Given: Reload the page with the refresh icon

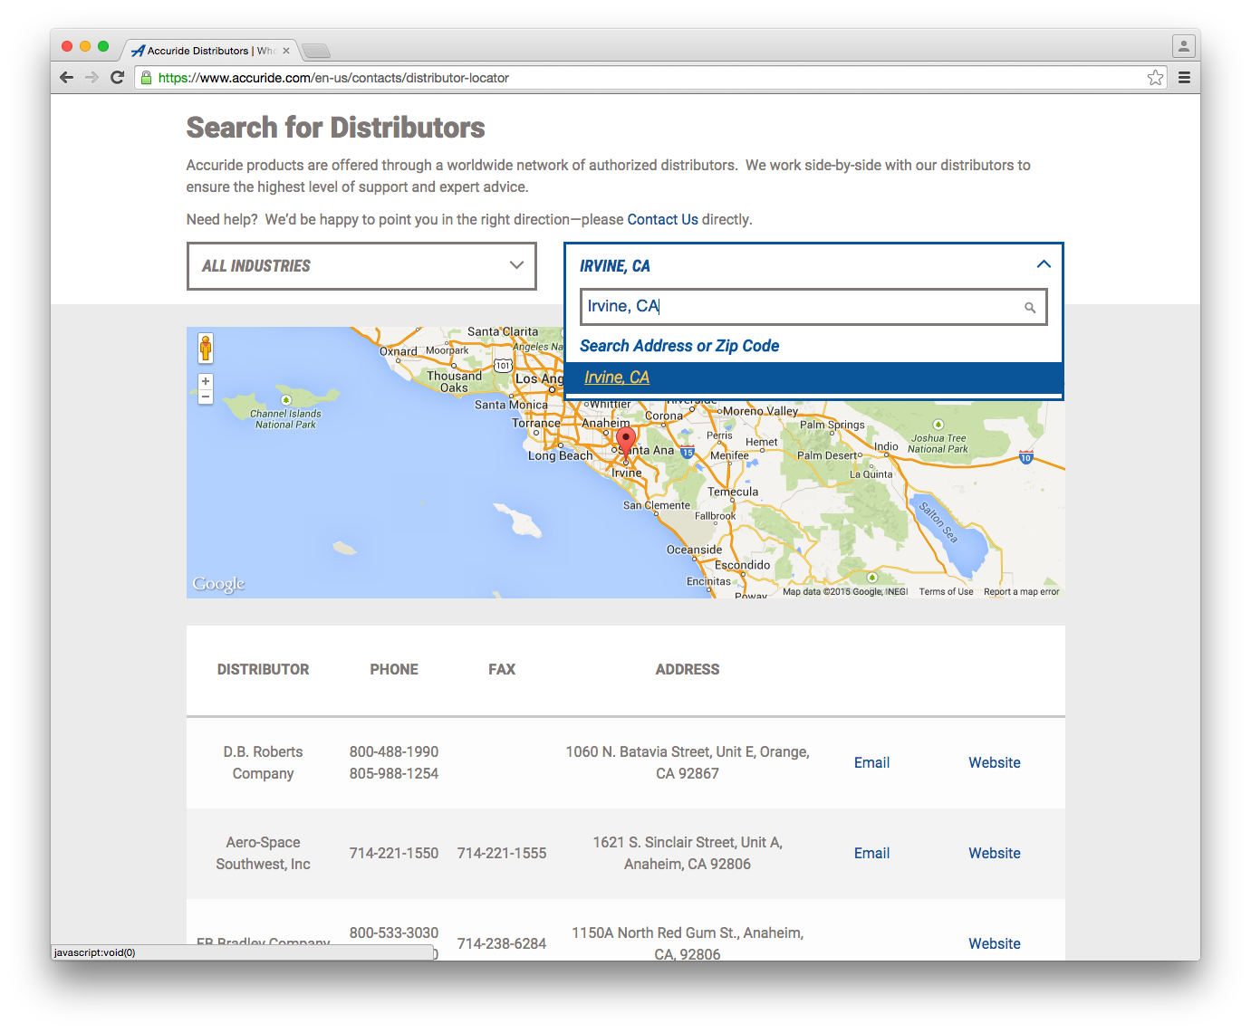Looking at the screenshot, I should pos(117,77).
